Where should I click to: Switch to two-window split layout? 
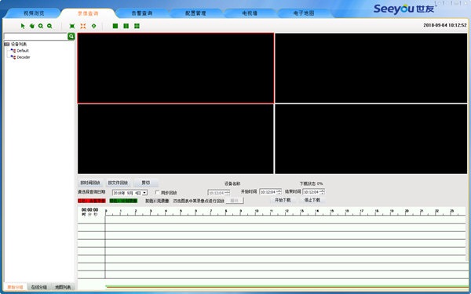tap(126, 26)
